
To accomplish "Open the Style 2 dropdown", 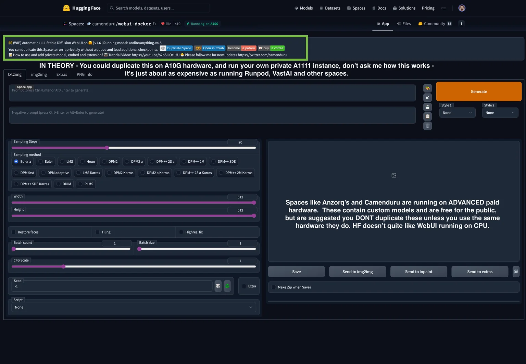I will [x=500, y=113].
